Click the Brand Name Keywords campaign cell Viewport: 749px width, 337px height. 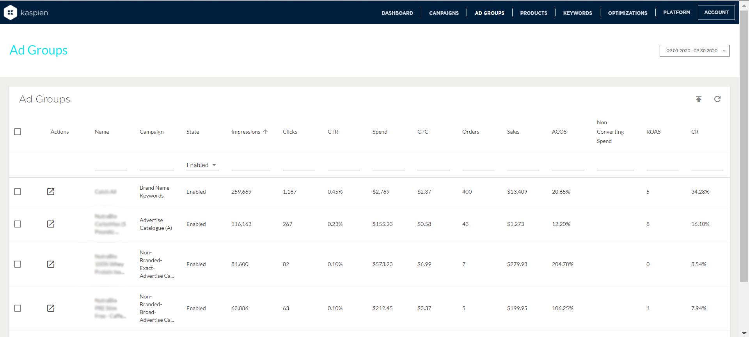154,192
